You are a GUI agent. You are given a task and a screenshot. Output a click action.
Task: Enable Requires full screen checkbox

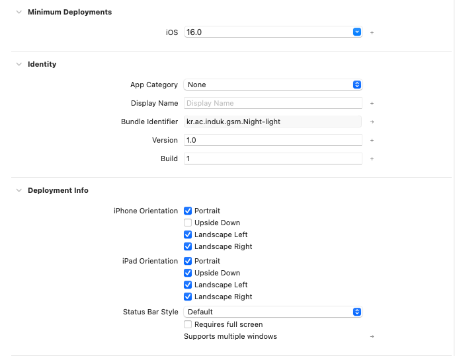point(188,325)
